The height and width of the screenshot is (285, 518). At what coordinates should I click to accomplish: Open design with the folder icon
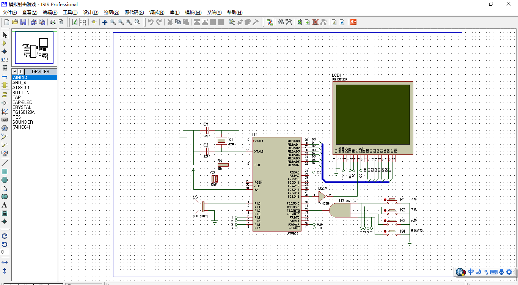(x=15, y=22)
